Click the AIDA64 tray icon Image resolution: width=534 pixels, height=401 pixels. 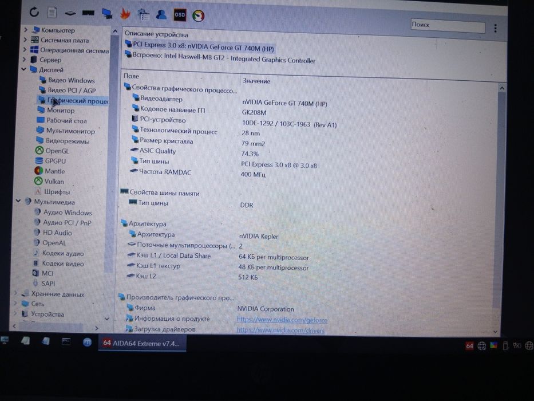pos(469,346)
